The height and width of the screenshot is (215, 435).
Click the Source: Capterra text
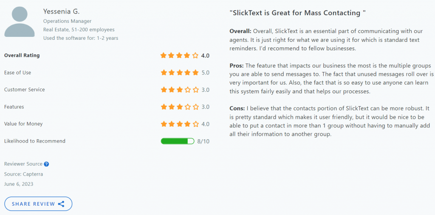pyautogui.click(x=24, y=174)
